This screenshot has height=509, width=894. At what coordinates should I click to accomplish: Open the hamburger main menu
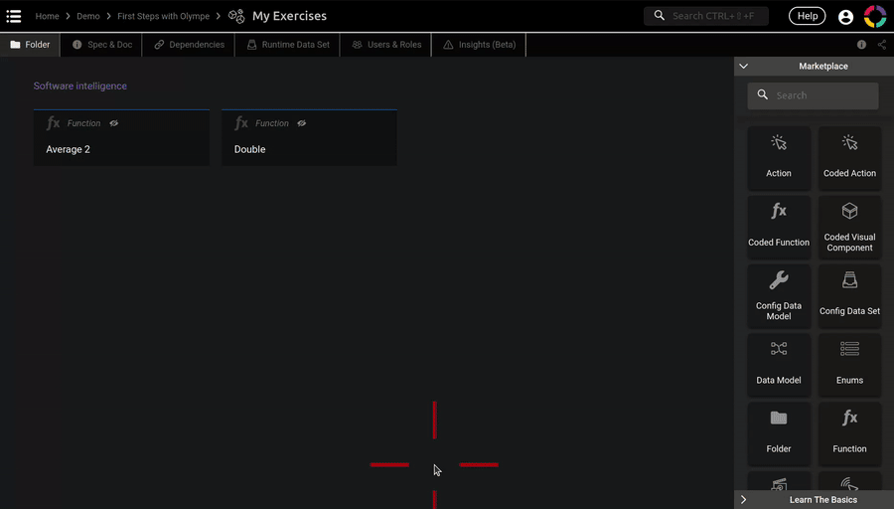[x=14, y=16]
